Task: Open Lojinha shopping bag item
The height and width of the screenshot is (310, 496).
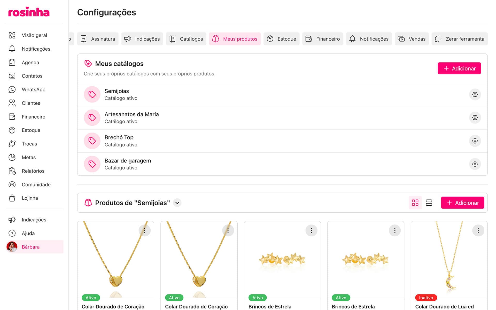Action: click(30, 198)
